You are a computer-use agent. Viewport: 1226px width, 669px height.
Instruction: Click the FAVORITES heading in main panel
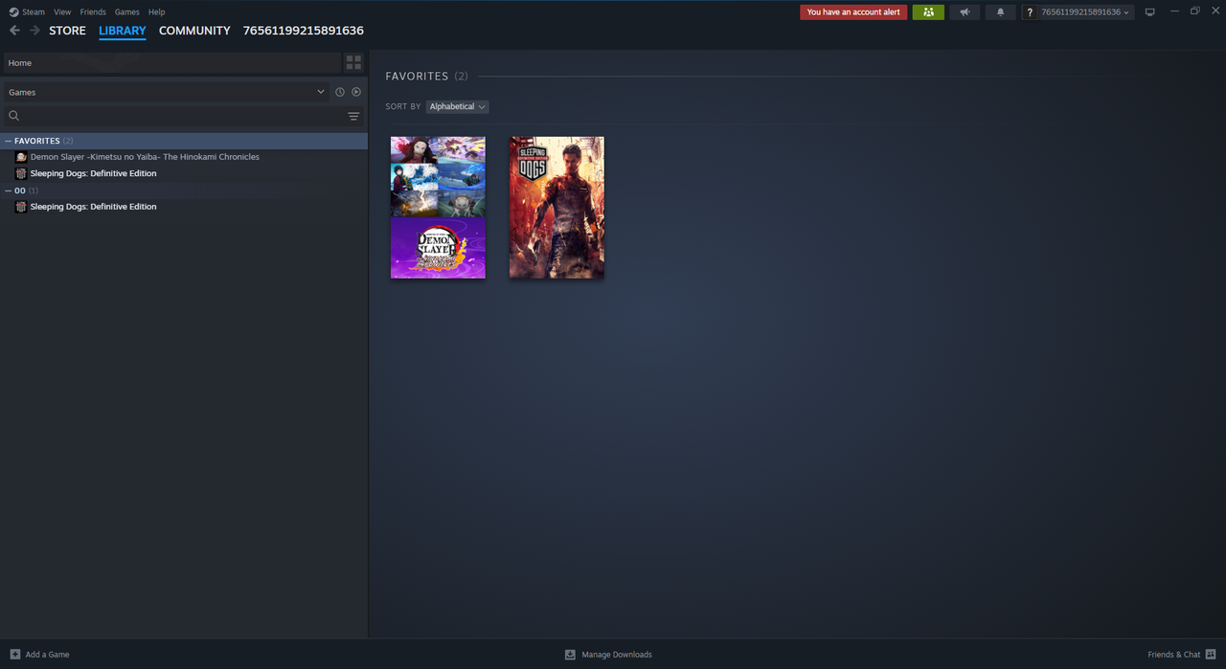[x=417, y=76]
